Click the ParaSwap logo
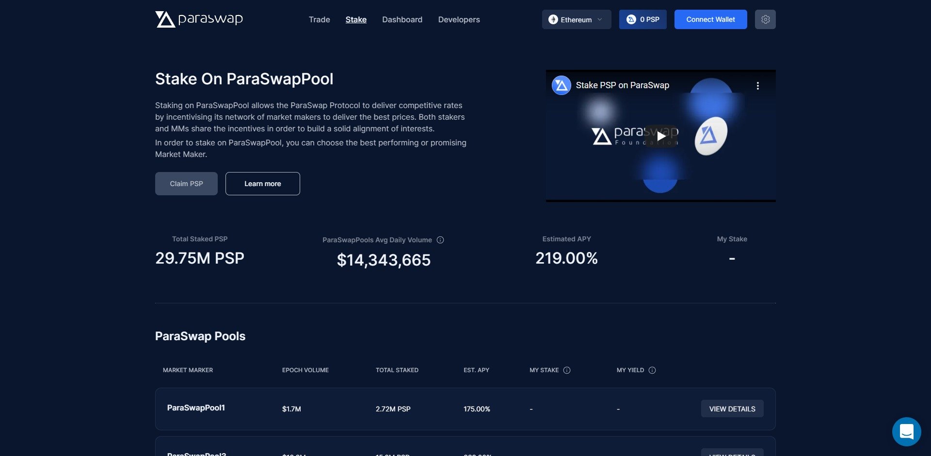The height and width of the screenshot is (456, 931). coord(199,19)
